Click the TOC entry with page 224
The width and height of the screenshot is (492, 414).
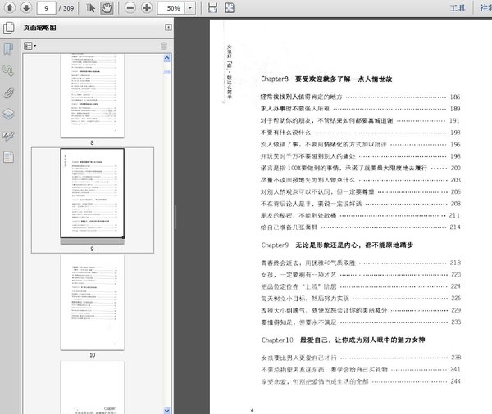tap(361, 286)
